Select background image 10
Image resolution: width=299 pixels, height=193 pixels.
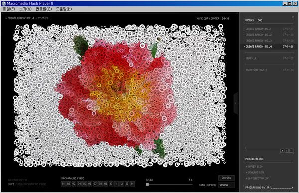coord(111,184)
